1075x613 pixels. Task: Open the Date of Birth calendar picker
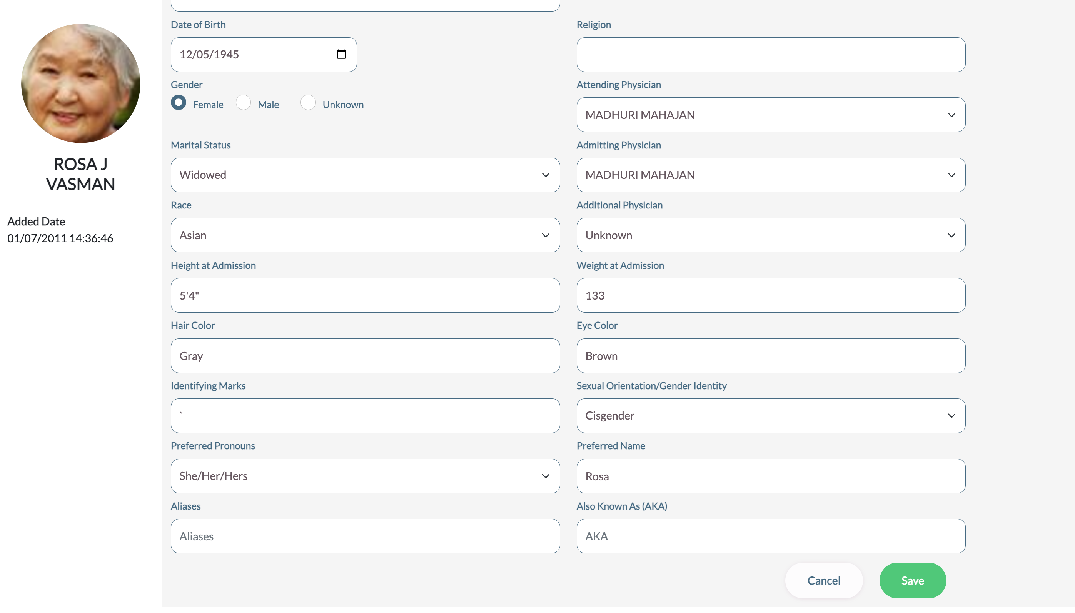coord(341,54)
